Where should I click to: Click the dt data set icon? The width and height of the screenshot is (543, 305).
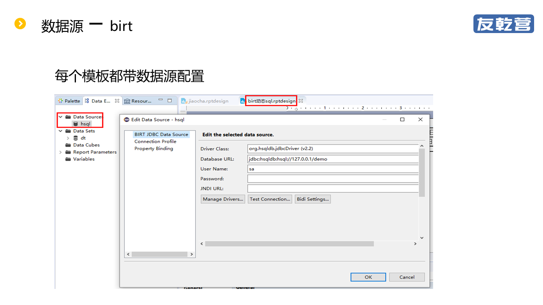tap(76, 138)
